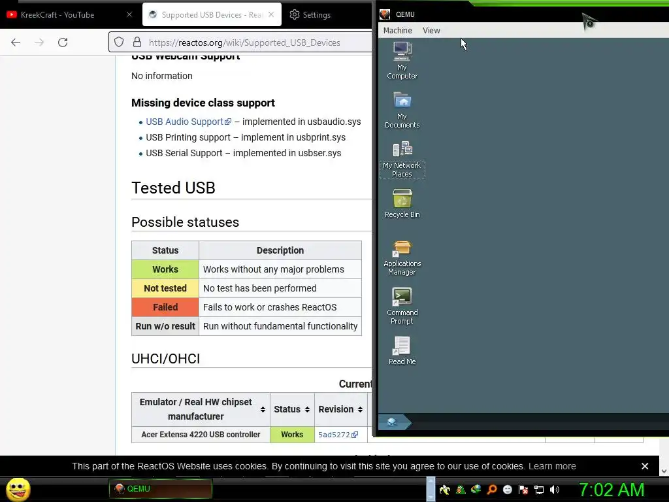Click the white round face tray icon
This screenshot has width=669, height=502.
(x=507, y=490)
